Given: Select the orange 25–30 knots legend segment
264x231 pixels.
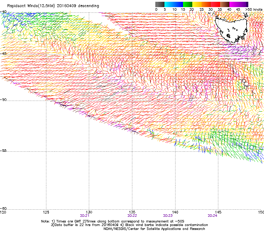Looking at the screenshot, I should pyautogui.click(x=206, y=4).
